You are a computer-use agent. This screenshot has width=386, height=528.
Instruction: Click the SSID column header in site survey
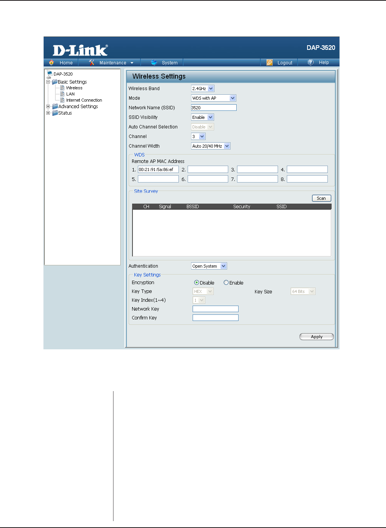point(281,207)
